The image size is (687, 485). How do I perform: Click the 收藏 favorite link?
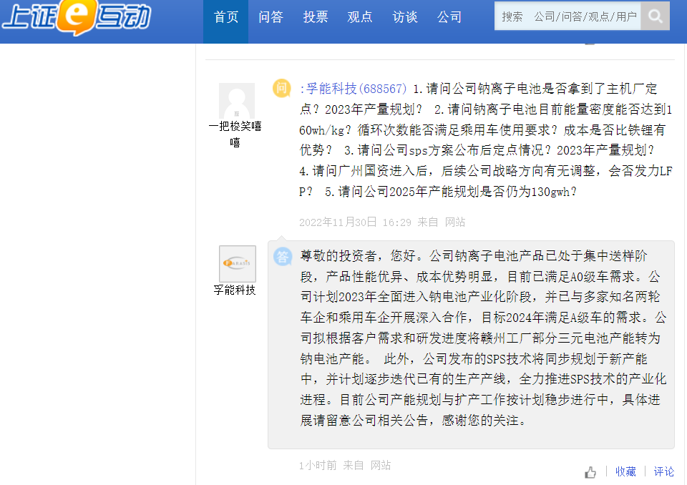pos(625,471)
